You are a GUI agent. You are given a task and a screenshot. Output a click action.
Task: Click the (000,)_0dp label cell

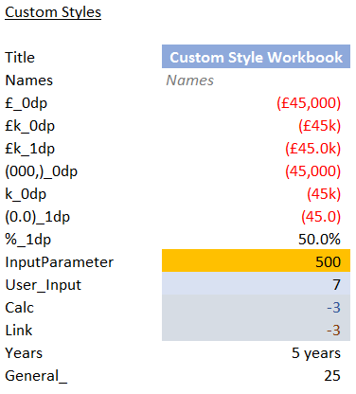click(x=42, y=171)
